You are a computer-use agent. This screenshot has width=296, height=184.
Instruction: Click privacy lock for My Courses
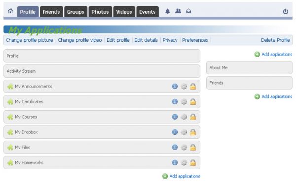[193, 117]
